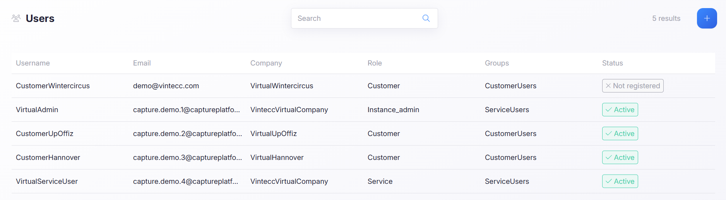
Task: Click the Active badge for VirtualAdmin
Action: pos(620,110)
